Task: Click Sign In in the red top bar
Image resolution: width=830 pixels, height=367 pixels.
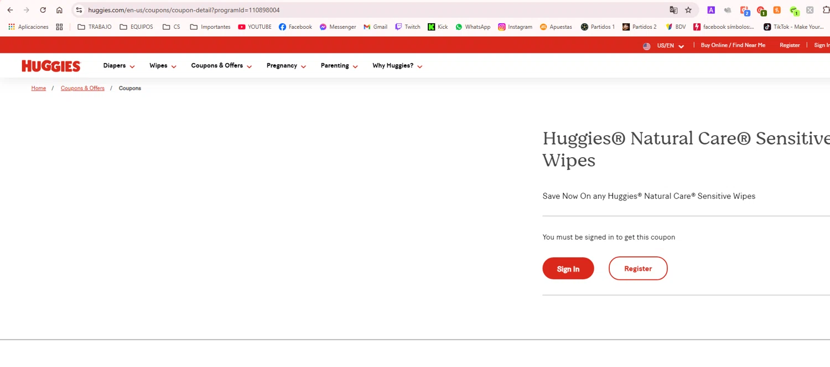Action: [x=822, y=45]
